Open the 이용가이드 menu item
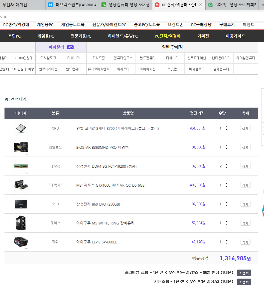This screenshot has height=287, width=264. (x=235, y=36)
